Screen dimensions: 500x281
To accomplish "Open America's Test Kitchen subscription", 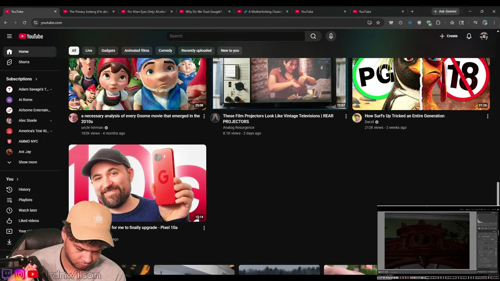I will click(x=30, y=131).
